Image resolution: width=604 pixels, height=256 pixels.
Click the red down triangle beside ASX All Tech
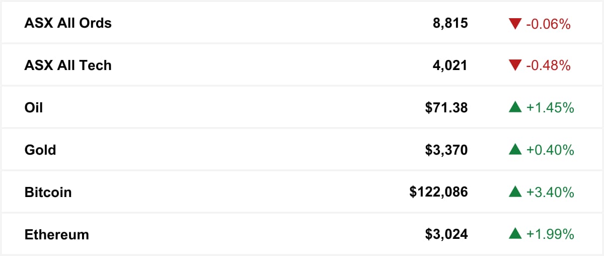[x=515, y=66]
